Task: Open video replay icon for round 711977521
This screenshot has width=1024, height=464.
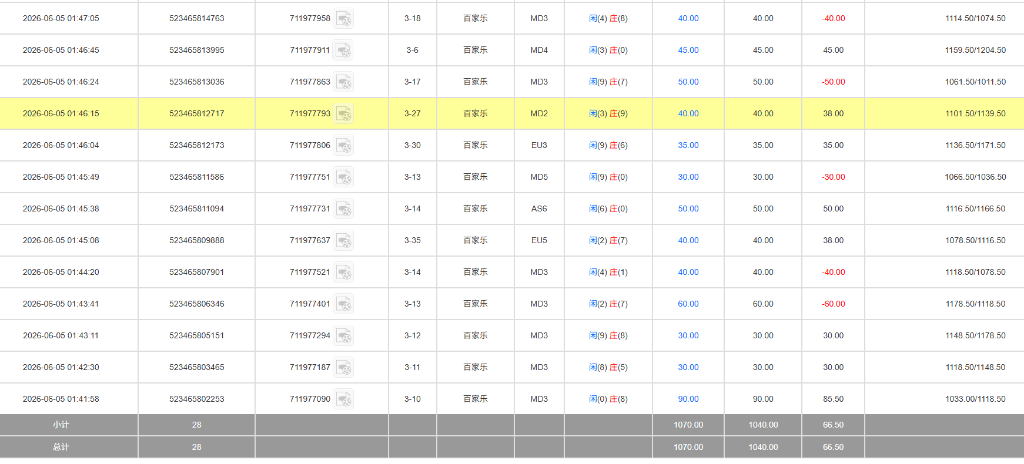Action: (x=343, y=273)
